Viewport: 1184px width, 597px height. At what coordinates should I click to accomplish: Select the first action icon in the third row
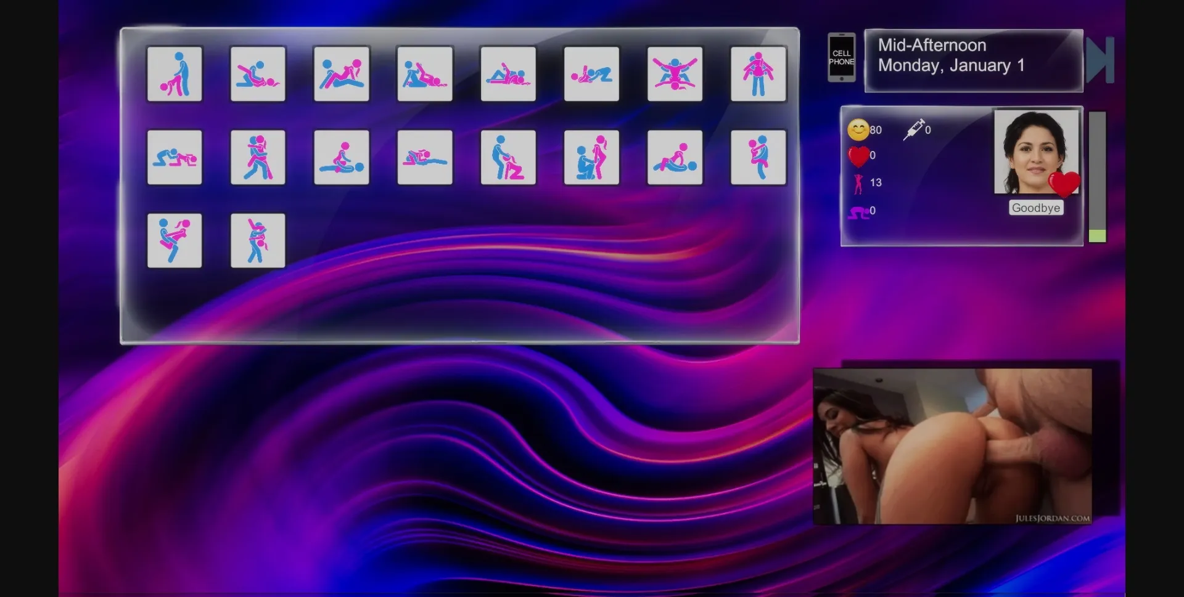click(x=175, y=240)
